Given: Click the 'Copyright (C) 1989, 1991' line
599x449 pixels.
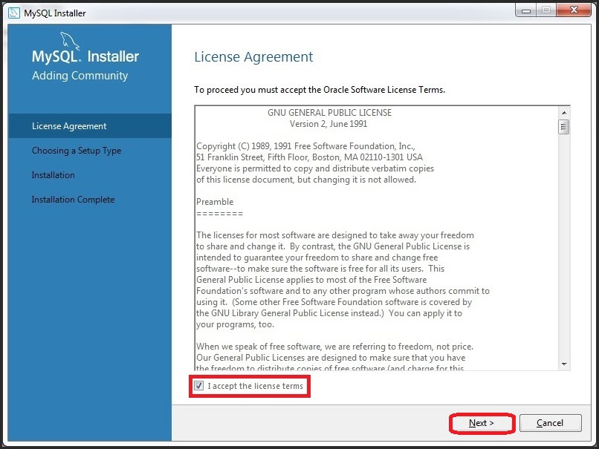Looking at the screenshot, I should pyautogui.click(x=305, y=146).
